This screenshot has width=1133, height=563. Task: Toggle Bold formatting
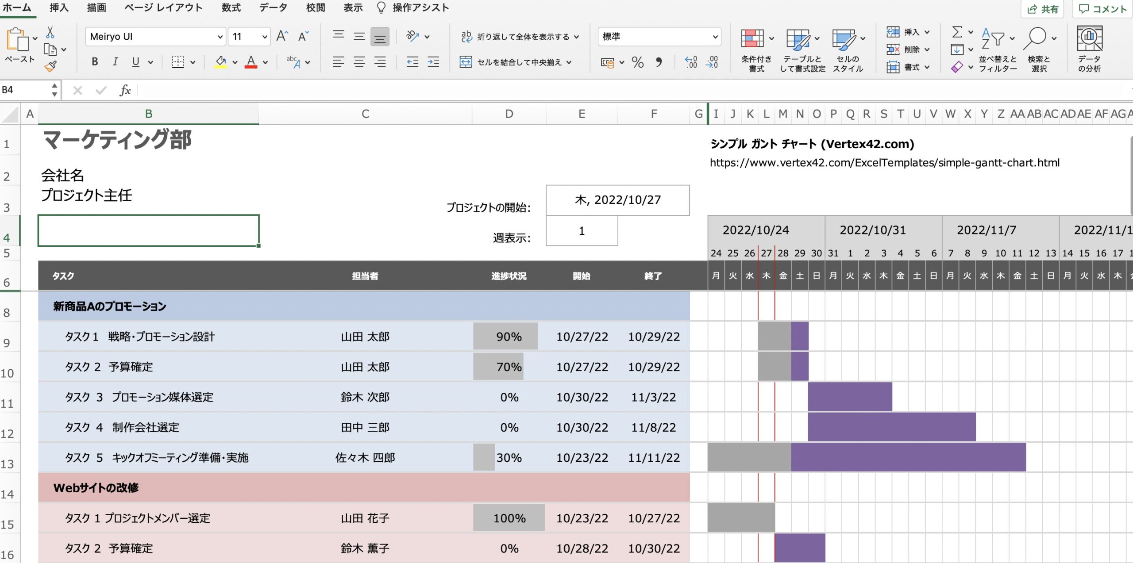click(x=95, y=62)
